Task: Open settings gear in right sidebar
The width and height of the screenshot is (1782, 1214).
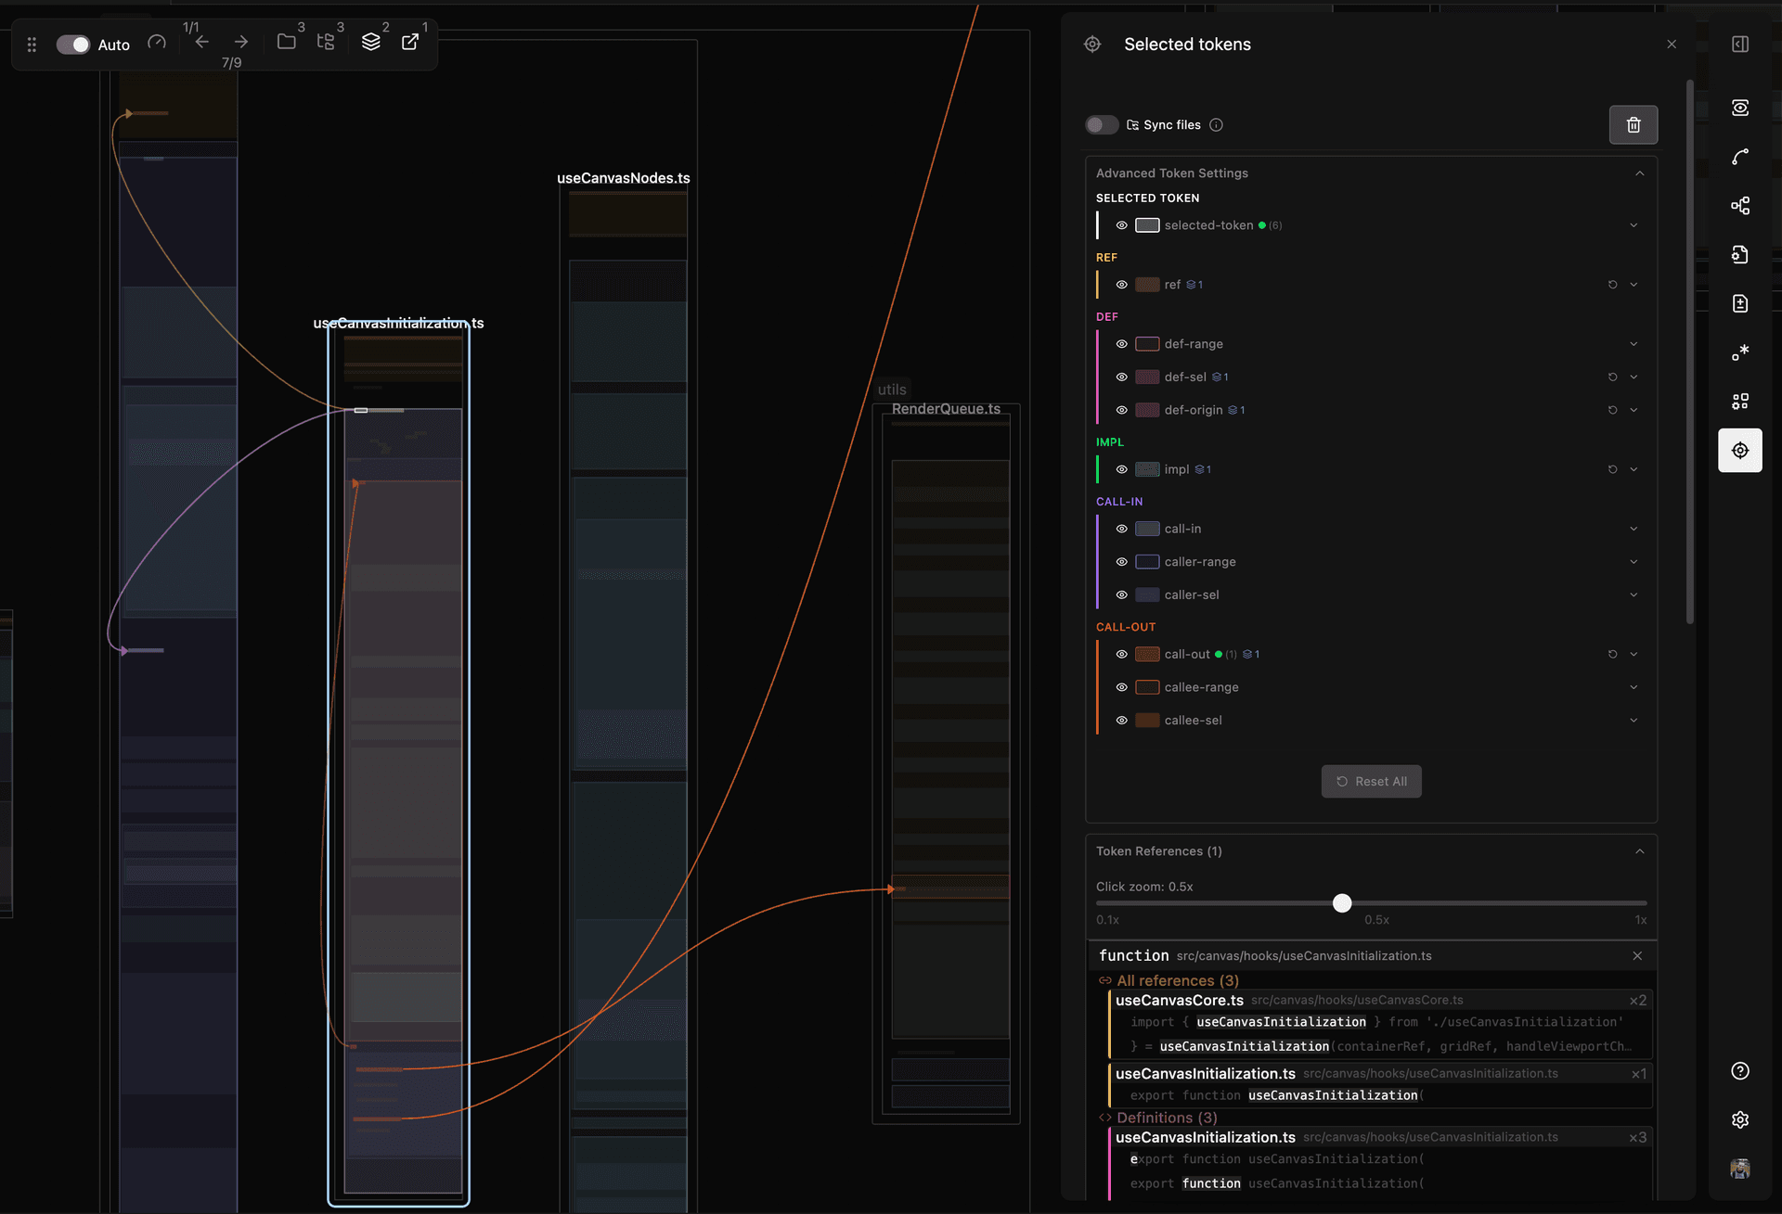Action: click(x=1739, y=1119)
